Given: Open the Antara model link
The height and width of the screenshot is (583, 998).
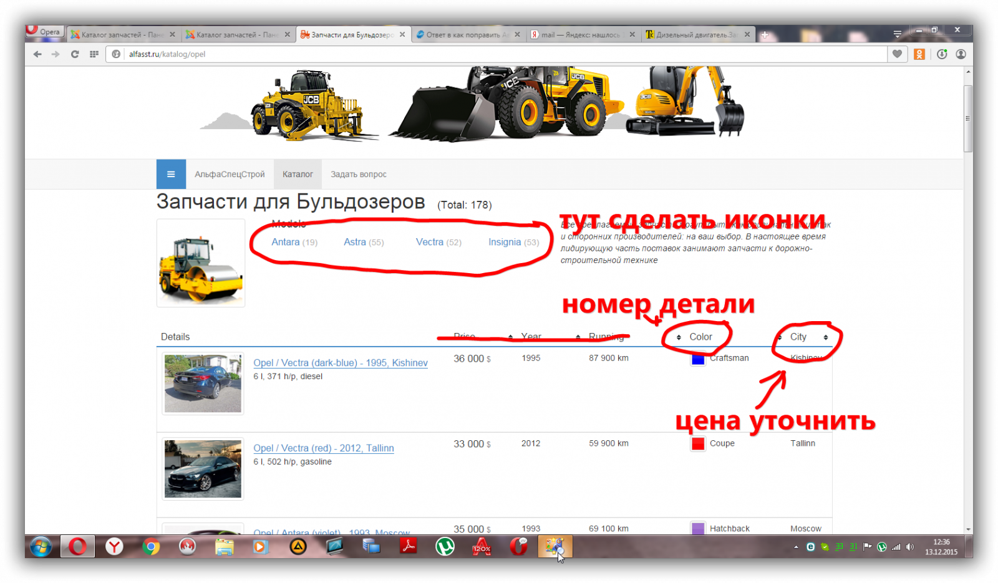Looking at the screenshot, I should tap(286, 242).
